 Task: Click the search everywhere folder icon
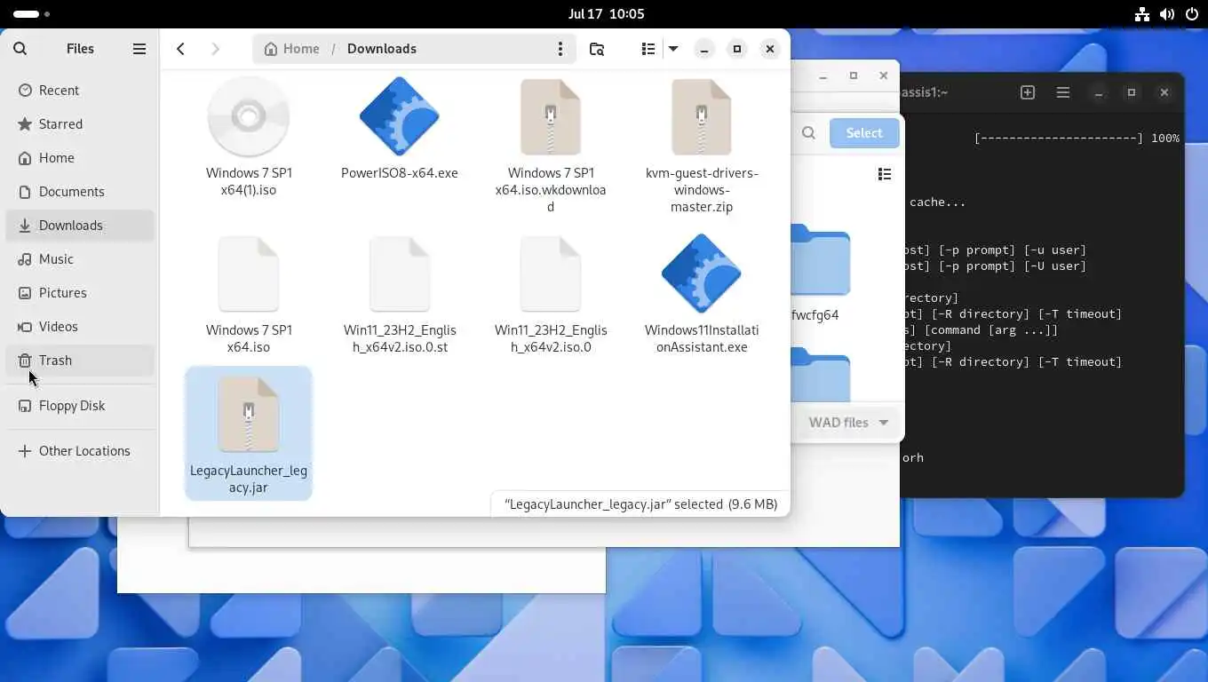[x=597, y=49]
